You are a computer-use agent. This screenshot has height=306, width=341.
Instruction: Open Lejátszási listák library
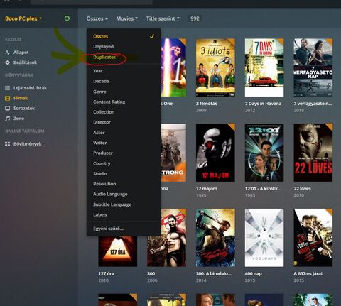[x=30, y=88]
